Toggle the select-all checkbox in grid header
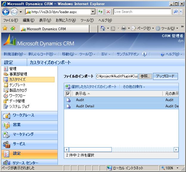This screenshot has height=172, width=186. pos(68,94)
